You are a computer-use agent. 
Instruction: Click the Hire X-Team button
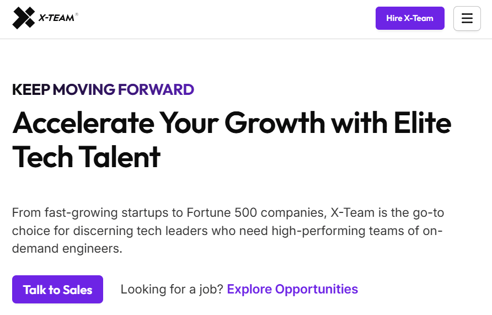click(x=410, y=18)
